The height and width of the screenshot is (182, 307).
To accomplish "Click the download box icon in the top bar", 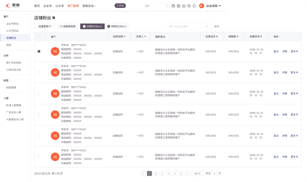I will 184,6.
